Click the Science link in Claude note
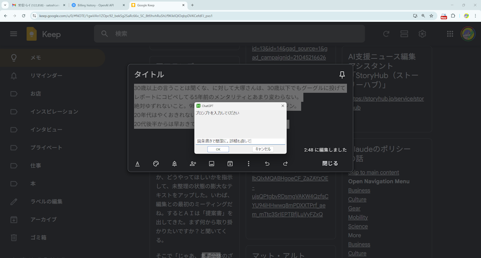The width and height of the screenshot is (481, 258). click(358, 226)
